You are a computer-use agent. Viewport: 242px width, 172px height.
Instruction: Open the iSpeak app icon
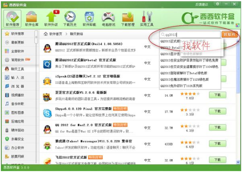tap(47, 81)
